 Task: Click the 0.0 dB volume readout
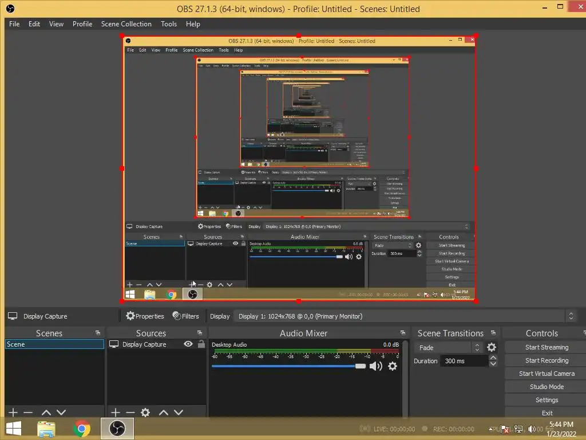point(391,344)
